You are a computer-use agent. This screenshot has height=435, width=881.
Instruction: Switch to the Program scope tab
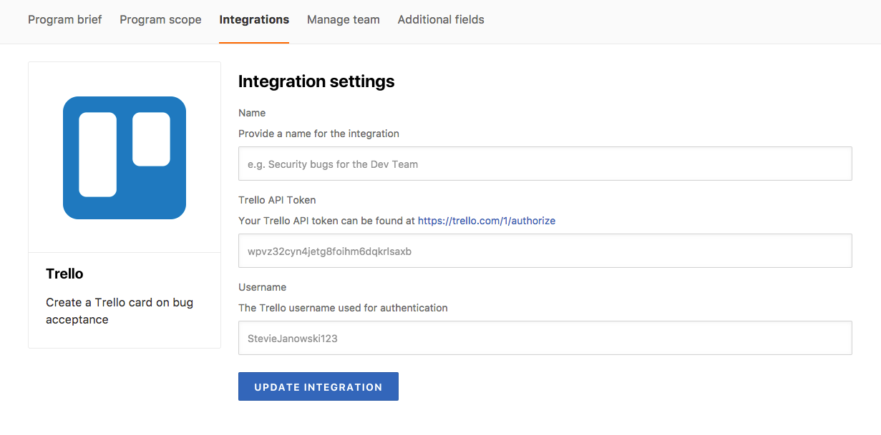[x=160, y=20]
